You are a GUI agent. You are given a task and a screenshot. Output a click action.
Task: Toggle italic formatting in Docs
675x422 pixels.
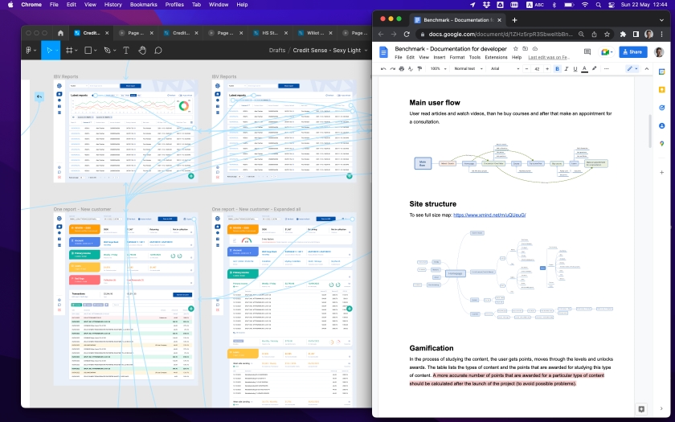click(567, 69)
